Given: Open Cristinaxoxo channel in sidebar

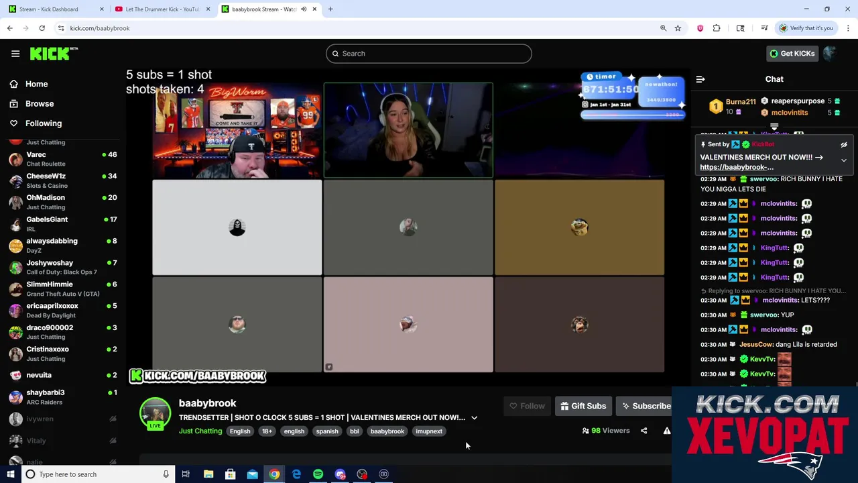Looking at the screenshot, I should (62, 354).
